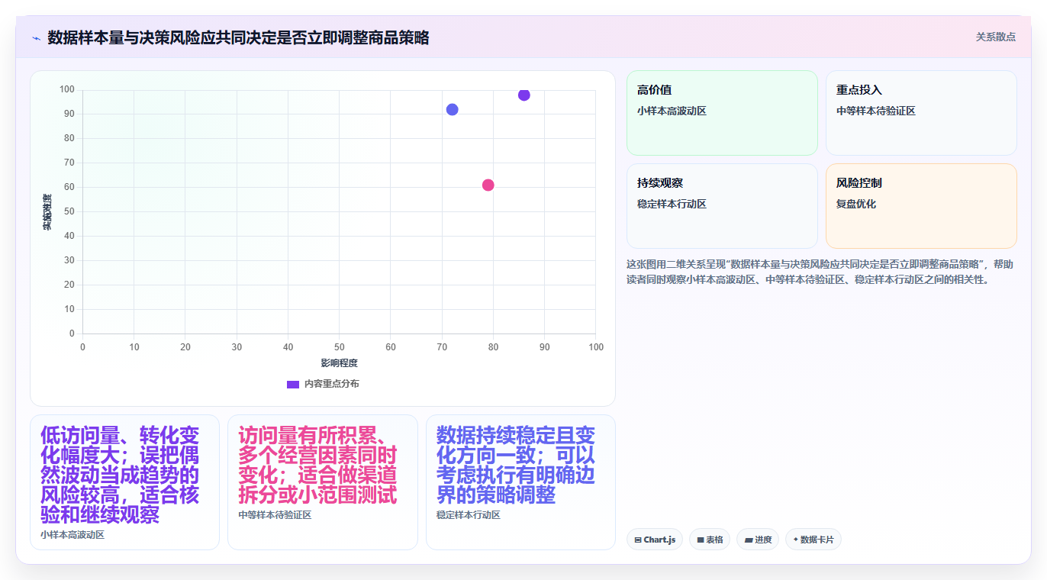Click the x-axis tick label 30

(x=237, y=347)
